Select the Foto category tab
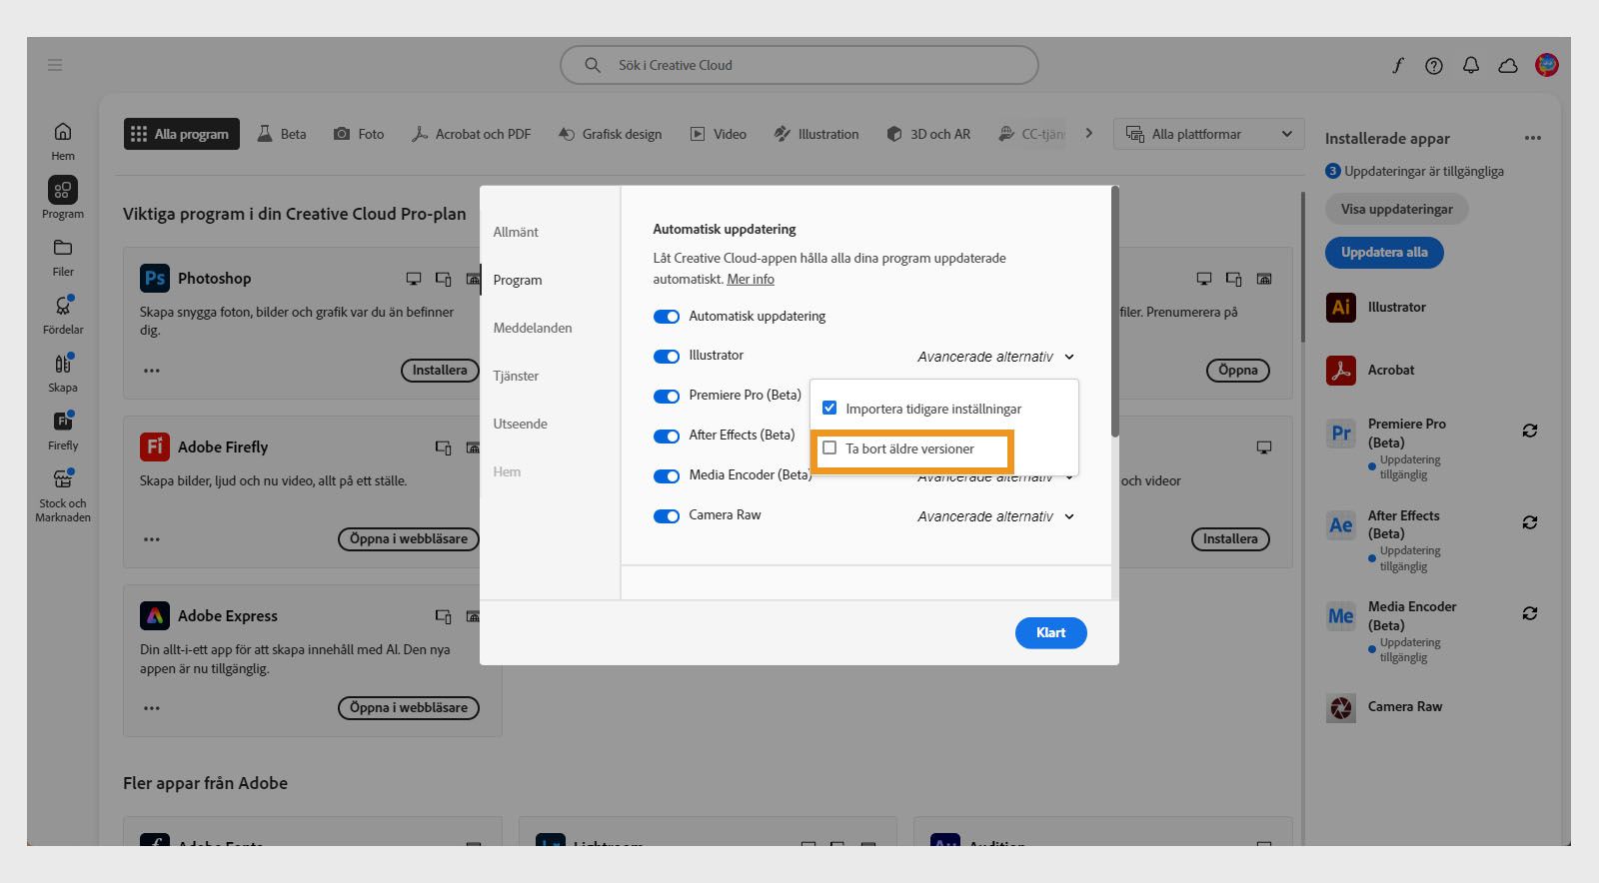The image size is (1599, 883). coord(359,134)
